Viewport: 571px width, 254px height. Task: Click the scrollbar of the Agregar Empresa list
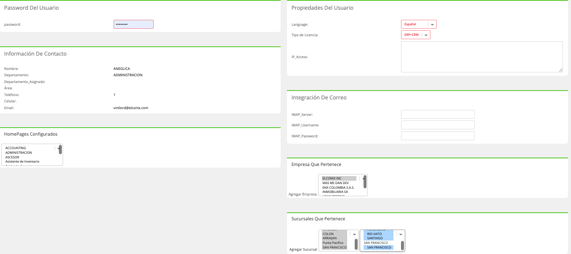[365, 182]
